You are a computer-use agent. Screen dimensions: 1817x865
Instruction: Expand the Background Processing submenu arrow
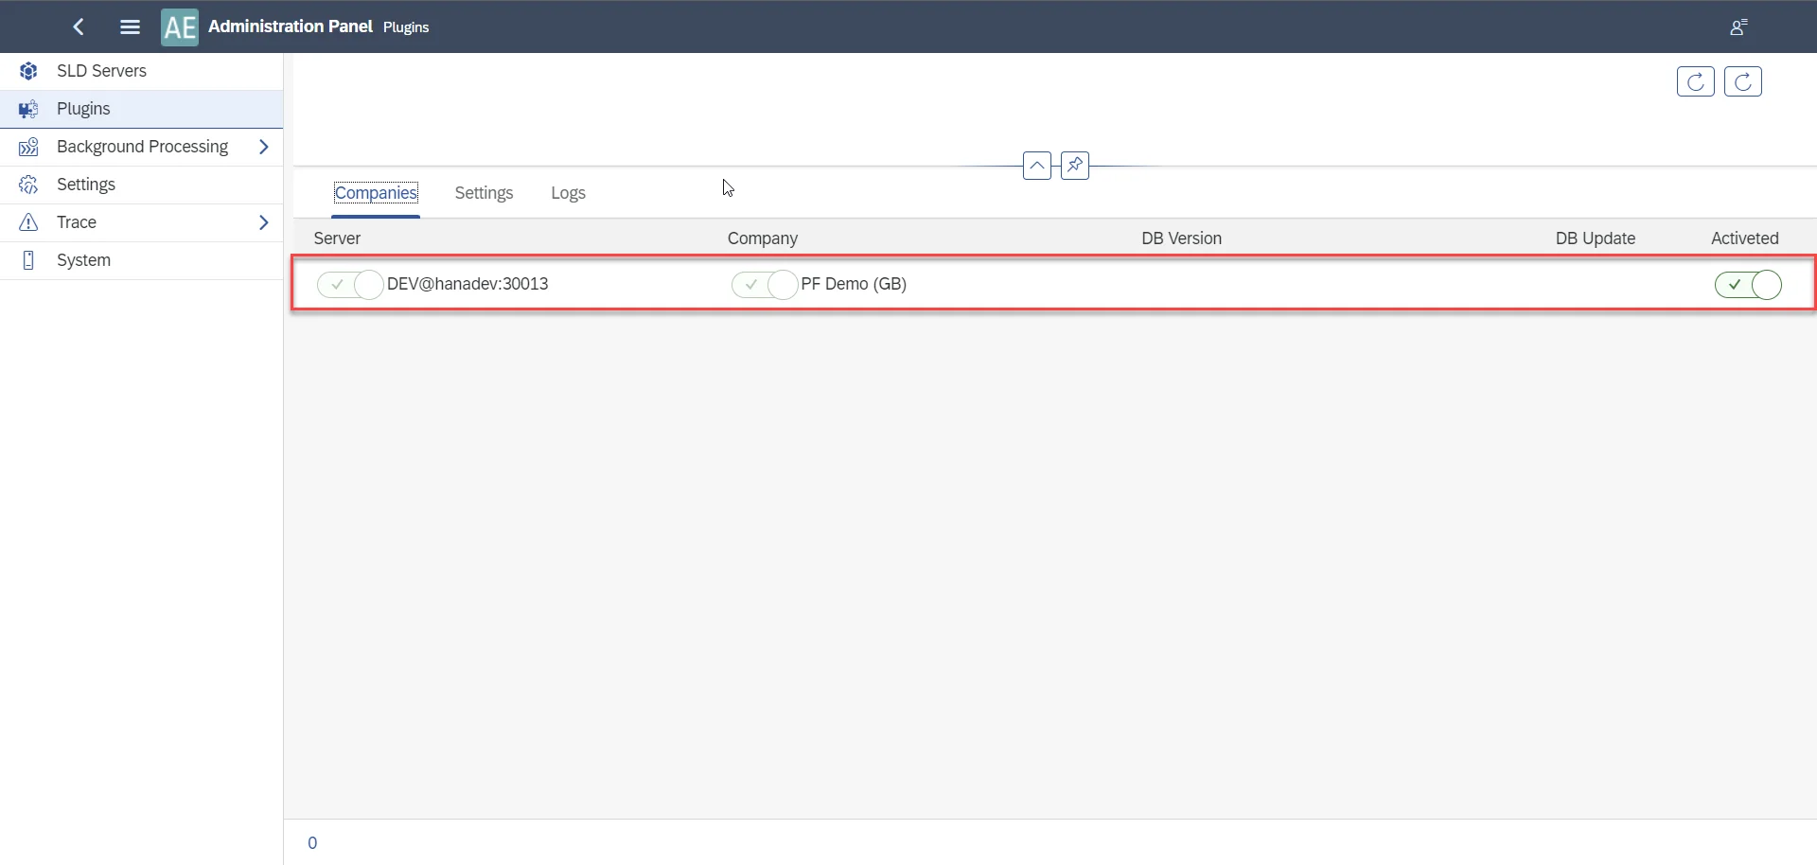(264, 147)
